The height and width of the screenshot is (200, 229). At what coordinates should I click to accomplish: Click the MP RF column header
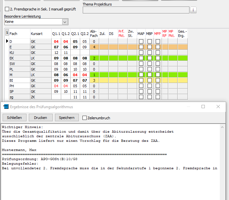(165, 34)
